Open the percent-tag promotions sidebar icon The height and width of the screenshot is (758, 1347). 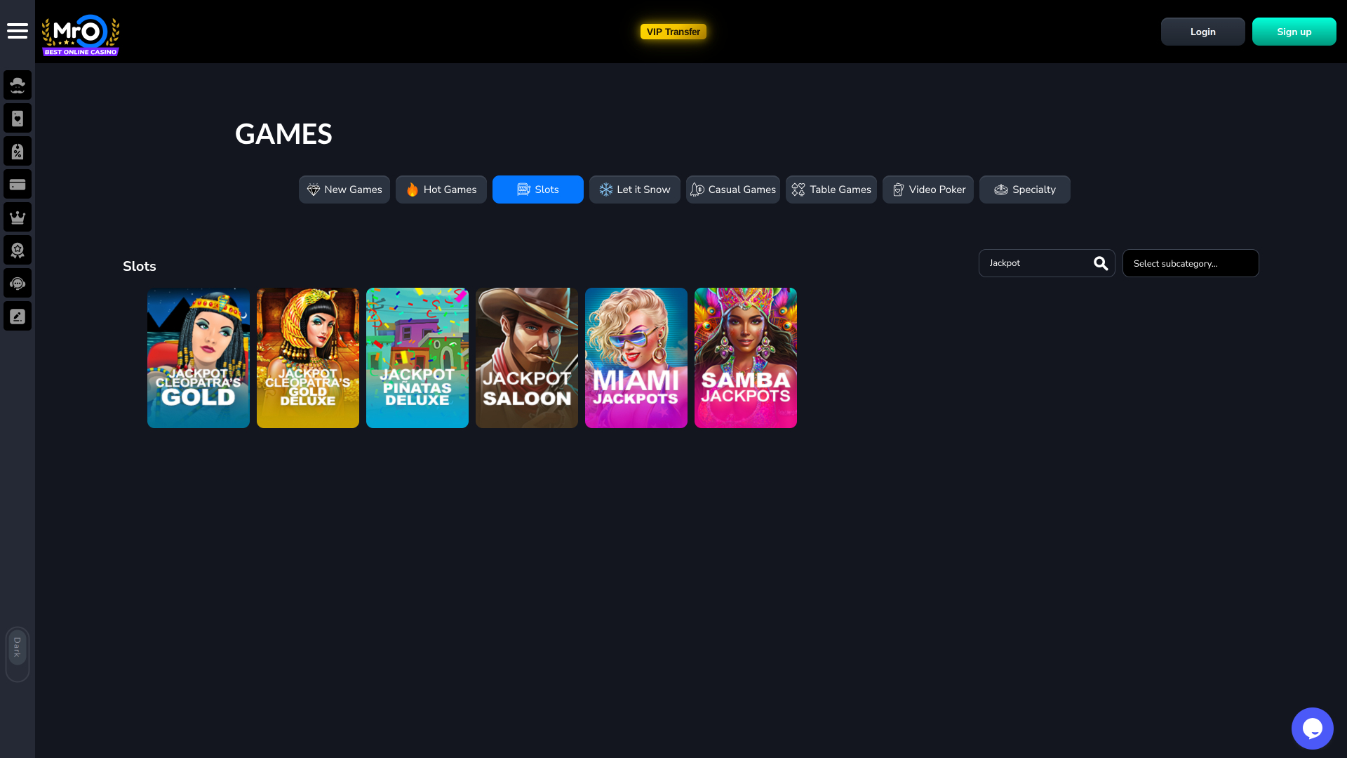coord(17,151)
